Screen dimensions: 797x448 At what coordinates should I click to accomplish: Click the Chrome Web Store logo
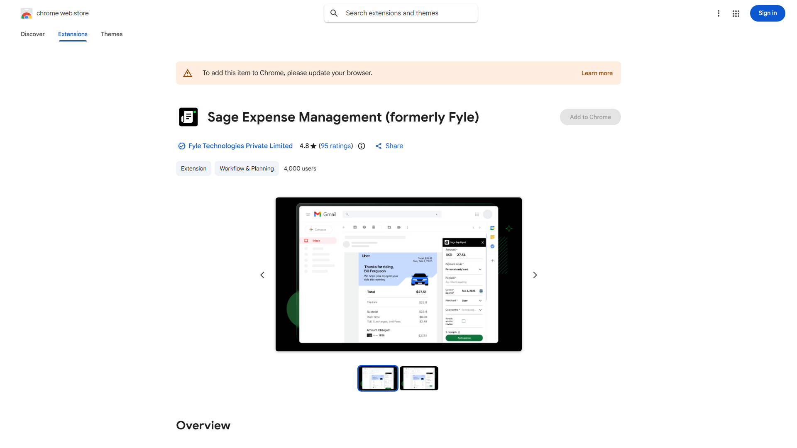click(x=27, y=13)
